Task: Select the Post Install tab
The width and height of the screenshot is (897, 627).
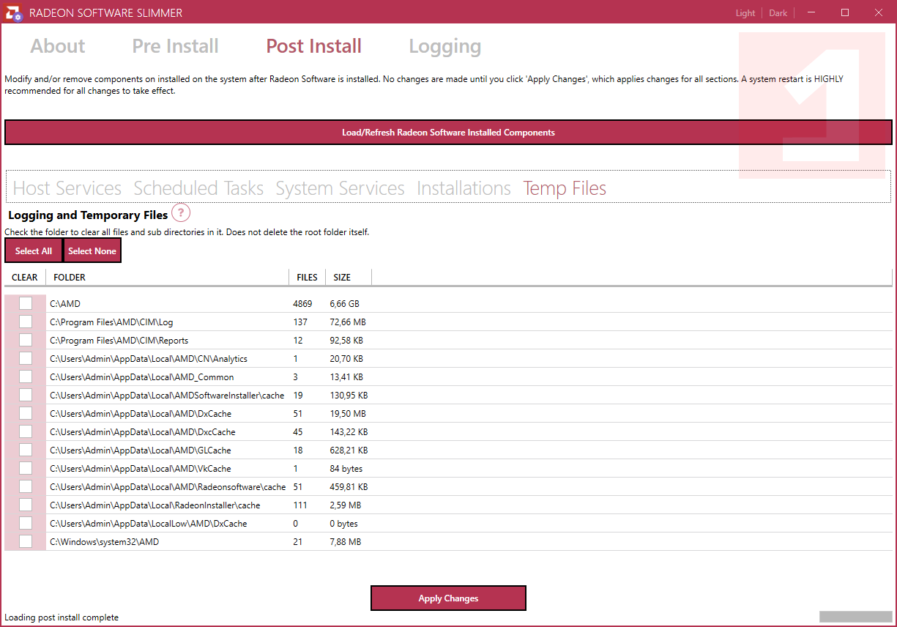Action: [313, 46]
